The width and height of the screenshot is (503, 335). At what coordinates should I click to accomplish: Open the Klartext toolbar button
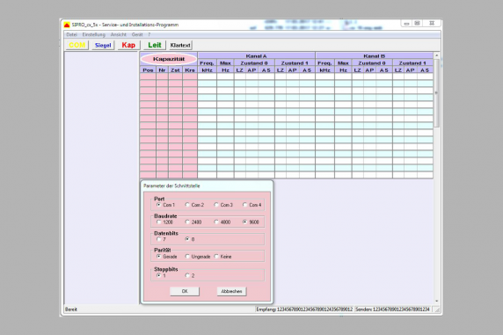coord(180,45)
